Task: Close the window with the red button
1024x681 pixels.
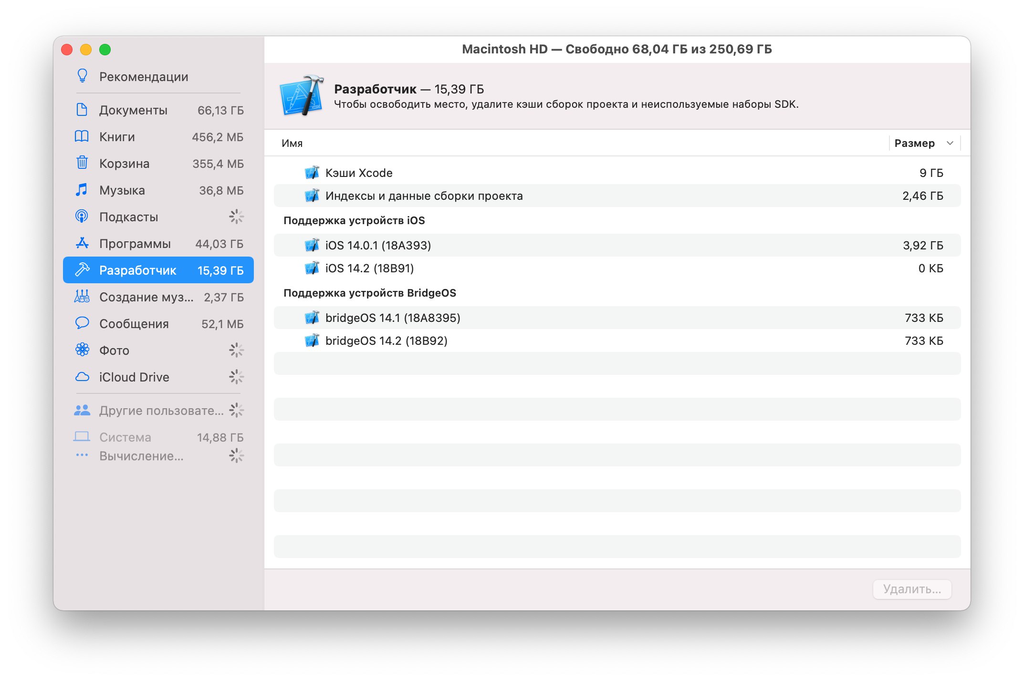Action: (67, 50)
